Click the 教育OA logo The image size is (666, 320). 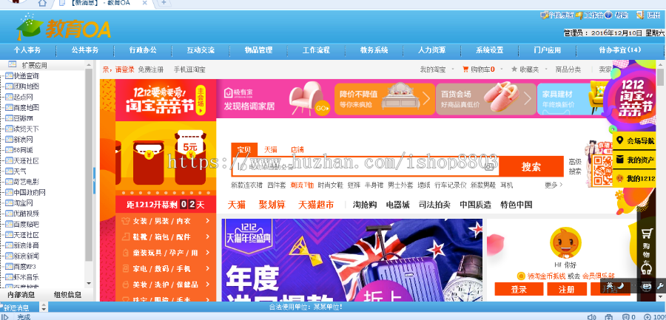pyautogui.click(x=64, y=27)
